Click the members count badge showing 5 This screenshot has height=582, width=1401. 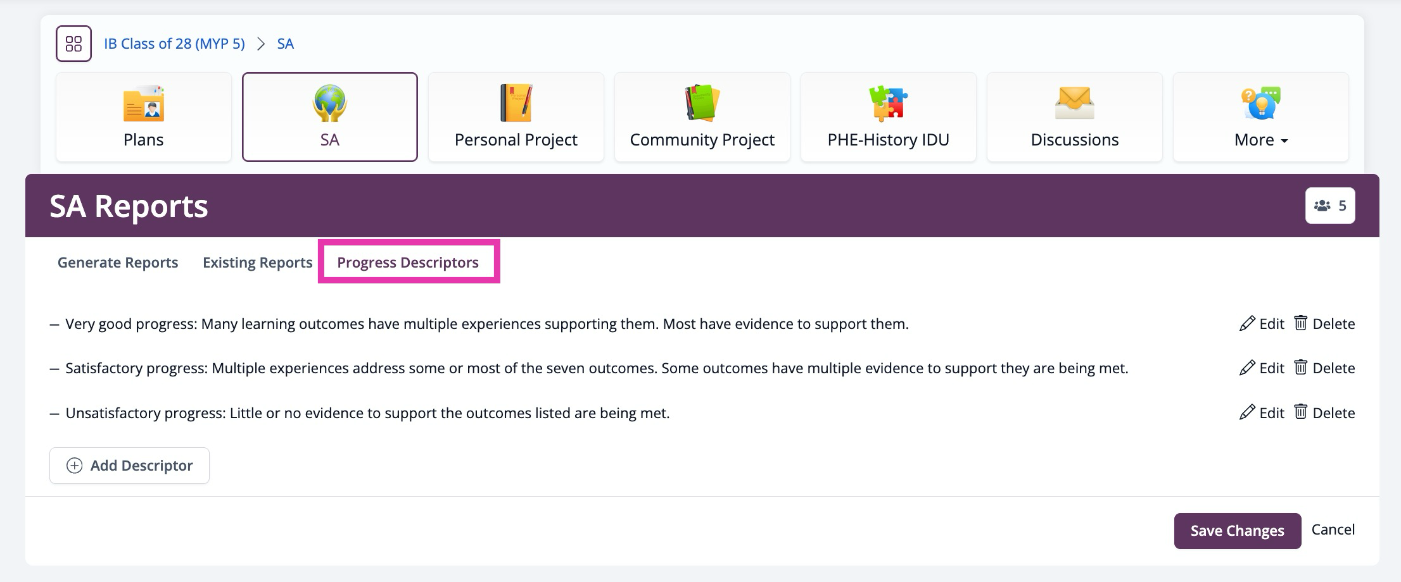pyautogui.click(x=1329, y=206)
